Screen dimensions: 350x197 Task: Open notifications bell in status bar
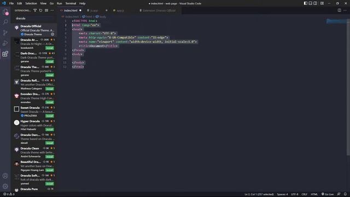[x=345, y=194]
